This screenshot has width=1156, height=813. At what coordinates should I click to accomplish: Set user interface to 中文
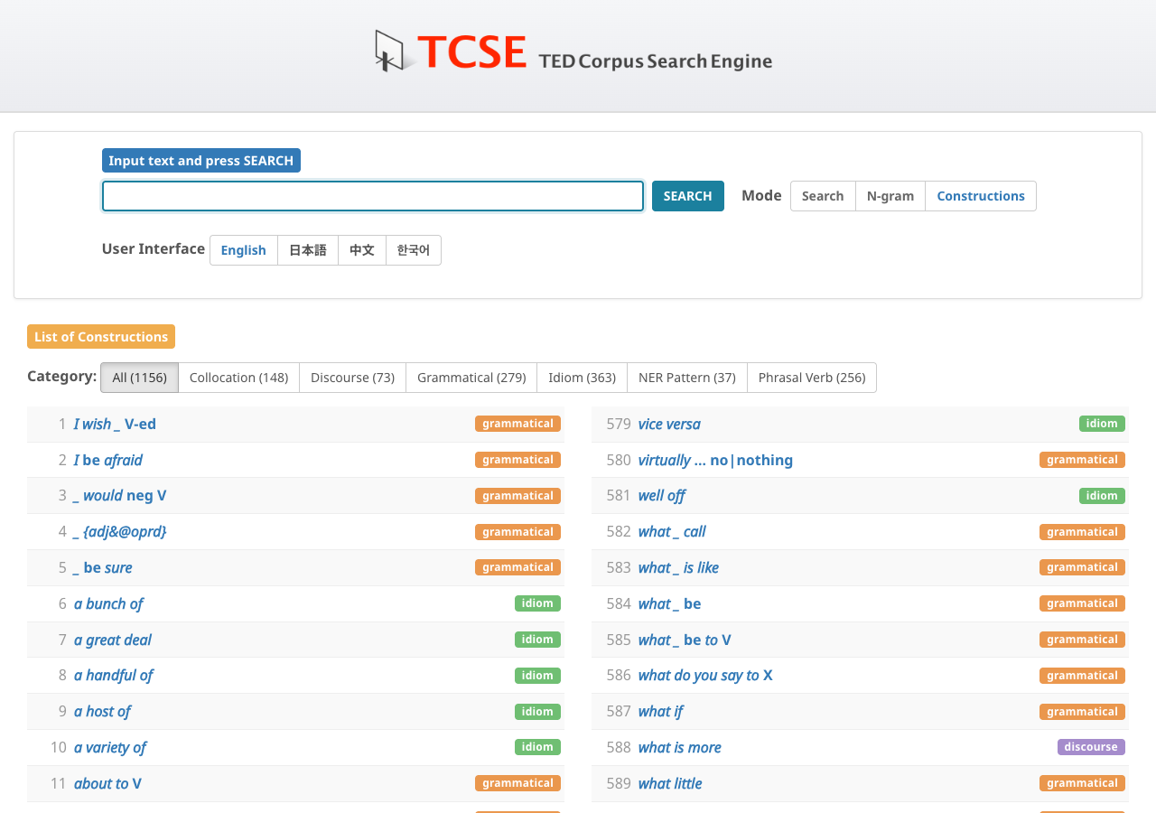361,250
